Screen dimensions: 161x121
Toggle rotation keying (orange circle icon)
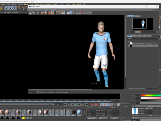pyautogui.click(x=108, y=105)
